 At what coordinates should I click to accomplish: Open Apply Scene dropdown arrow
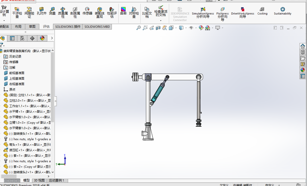pos(212,28)
